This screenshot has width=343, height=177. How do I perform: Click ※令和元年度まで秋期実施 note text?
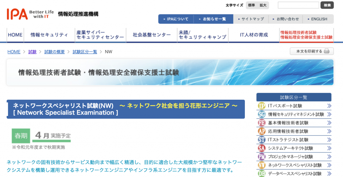(39, 147)
